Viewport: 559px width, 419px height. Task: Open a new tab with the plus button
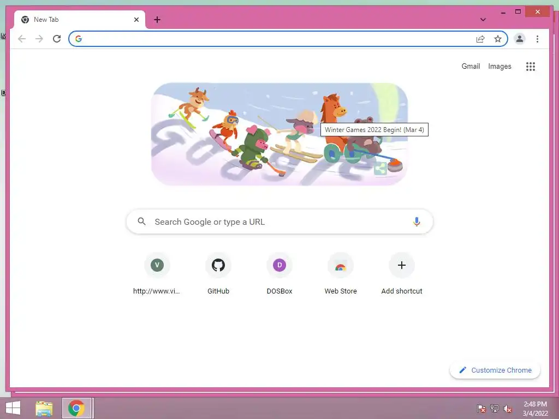pyautogui.click(x=157, y=20)
